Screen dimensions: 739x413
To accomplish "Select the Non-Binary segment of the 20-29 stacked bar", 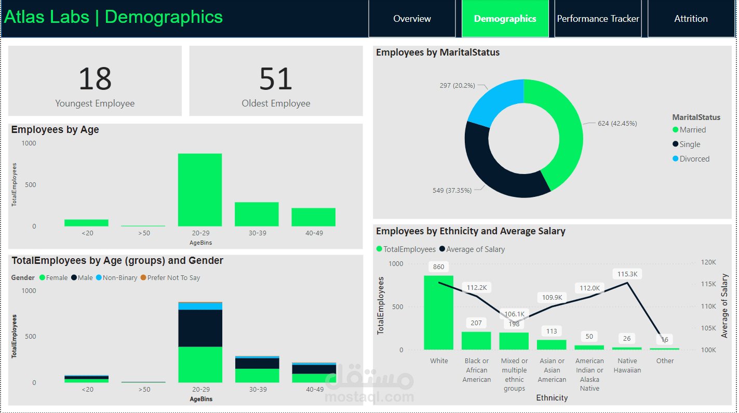I will [x=200, y=306].
